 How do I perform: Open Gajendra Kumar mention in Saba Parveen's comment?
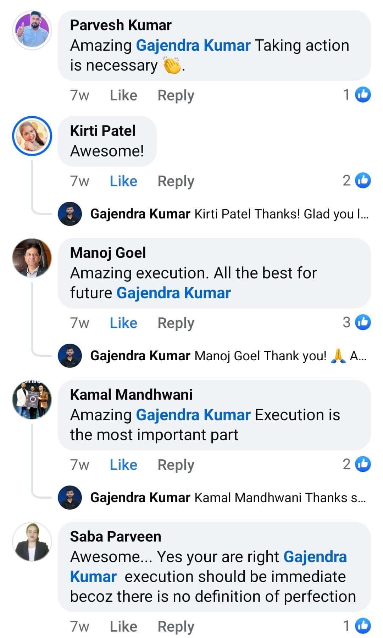tap(315, 556)
